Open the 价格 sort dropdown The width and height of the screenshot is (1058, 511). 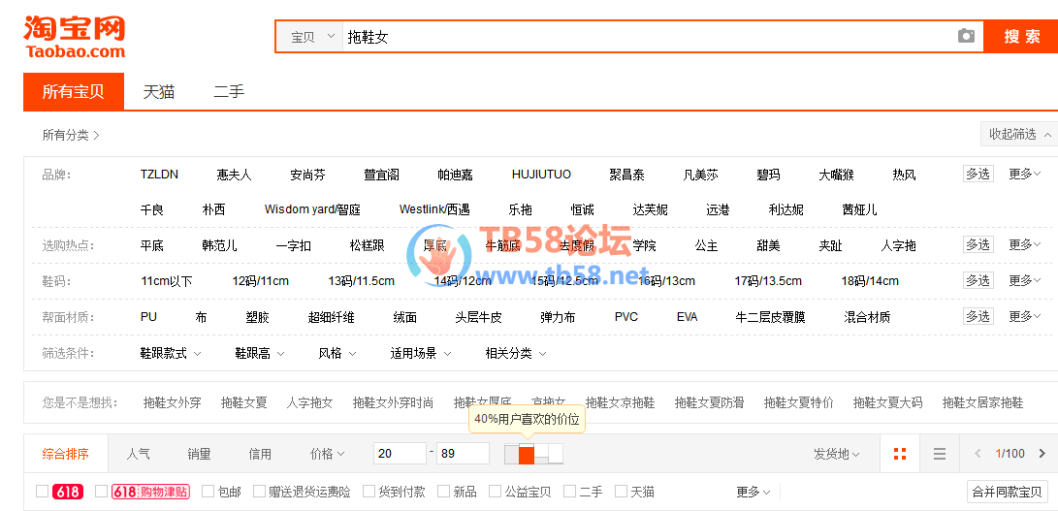[327, 454]
